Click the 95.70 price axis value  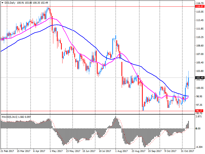pyautogui.click(x=199, y=113)
